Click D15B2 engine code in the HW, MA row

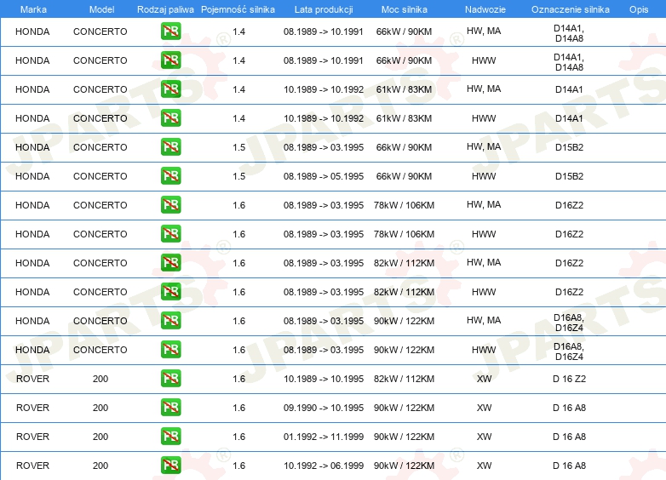pyautogui.click(x=569, y=147)
